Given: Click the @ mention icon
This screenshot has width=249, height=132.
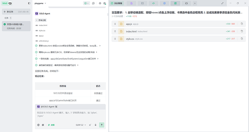Looking at the screenshot, I should pyautogui.click(x=38, y=125).
